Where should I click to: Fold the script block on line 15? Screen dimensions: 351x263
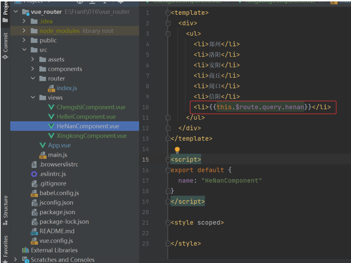tap(168, 160)
